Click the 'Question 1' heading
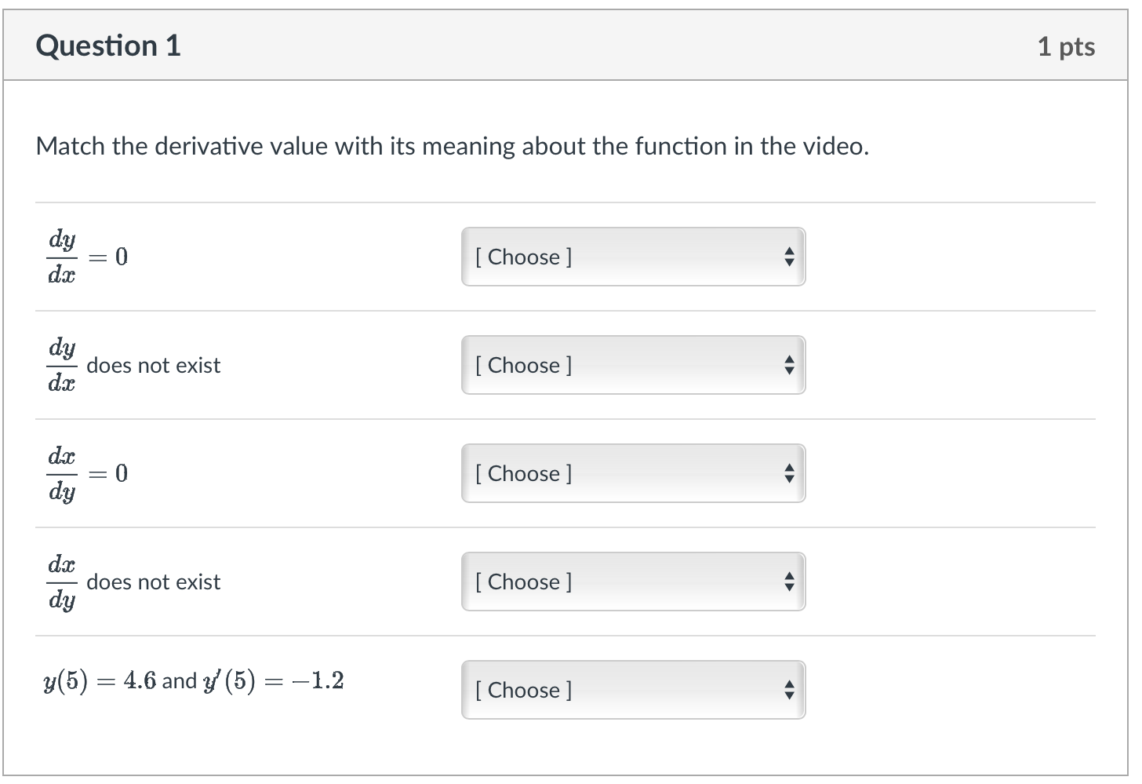The height and width of the screenshot is (784, 1142). tap(108, 46)
